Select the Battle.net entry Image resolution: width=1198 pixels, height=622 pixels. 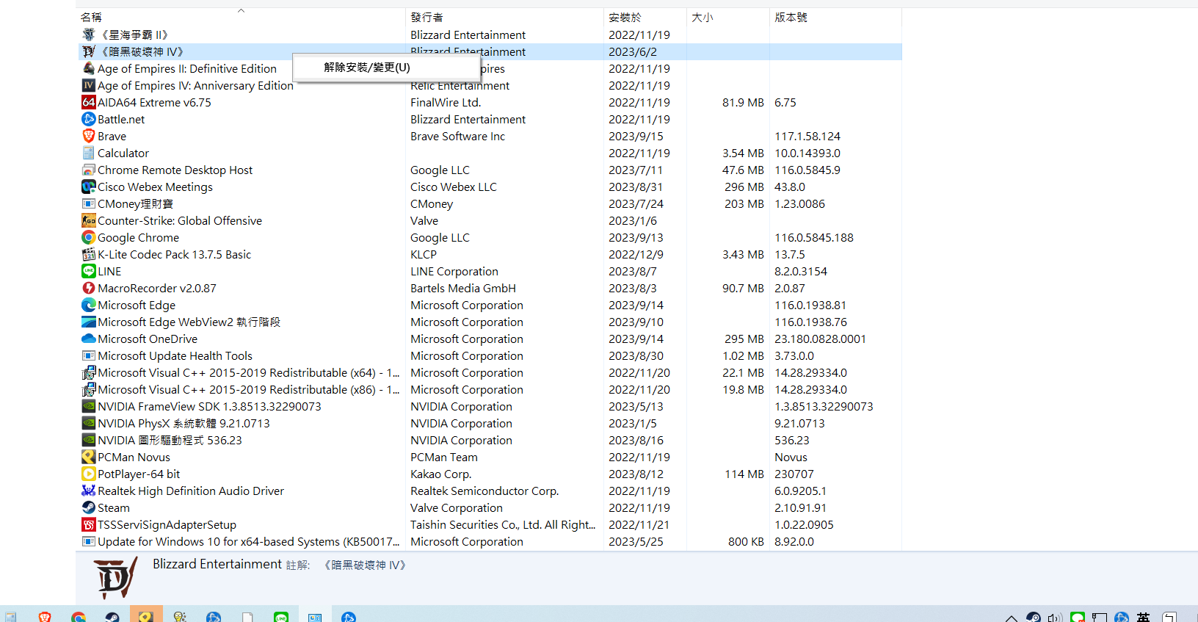tap(121, 119)
